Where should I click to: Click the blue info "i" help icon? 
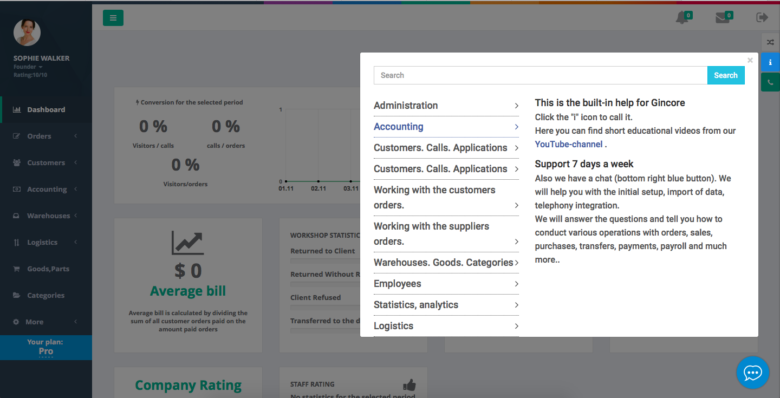770,62
